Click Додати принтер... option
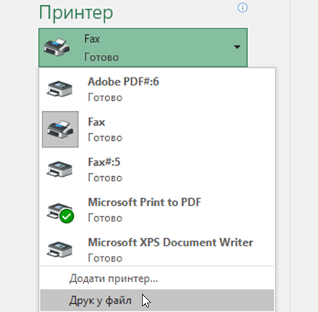 113,278
